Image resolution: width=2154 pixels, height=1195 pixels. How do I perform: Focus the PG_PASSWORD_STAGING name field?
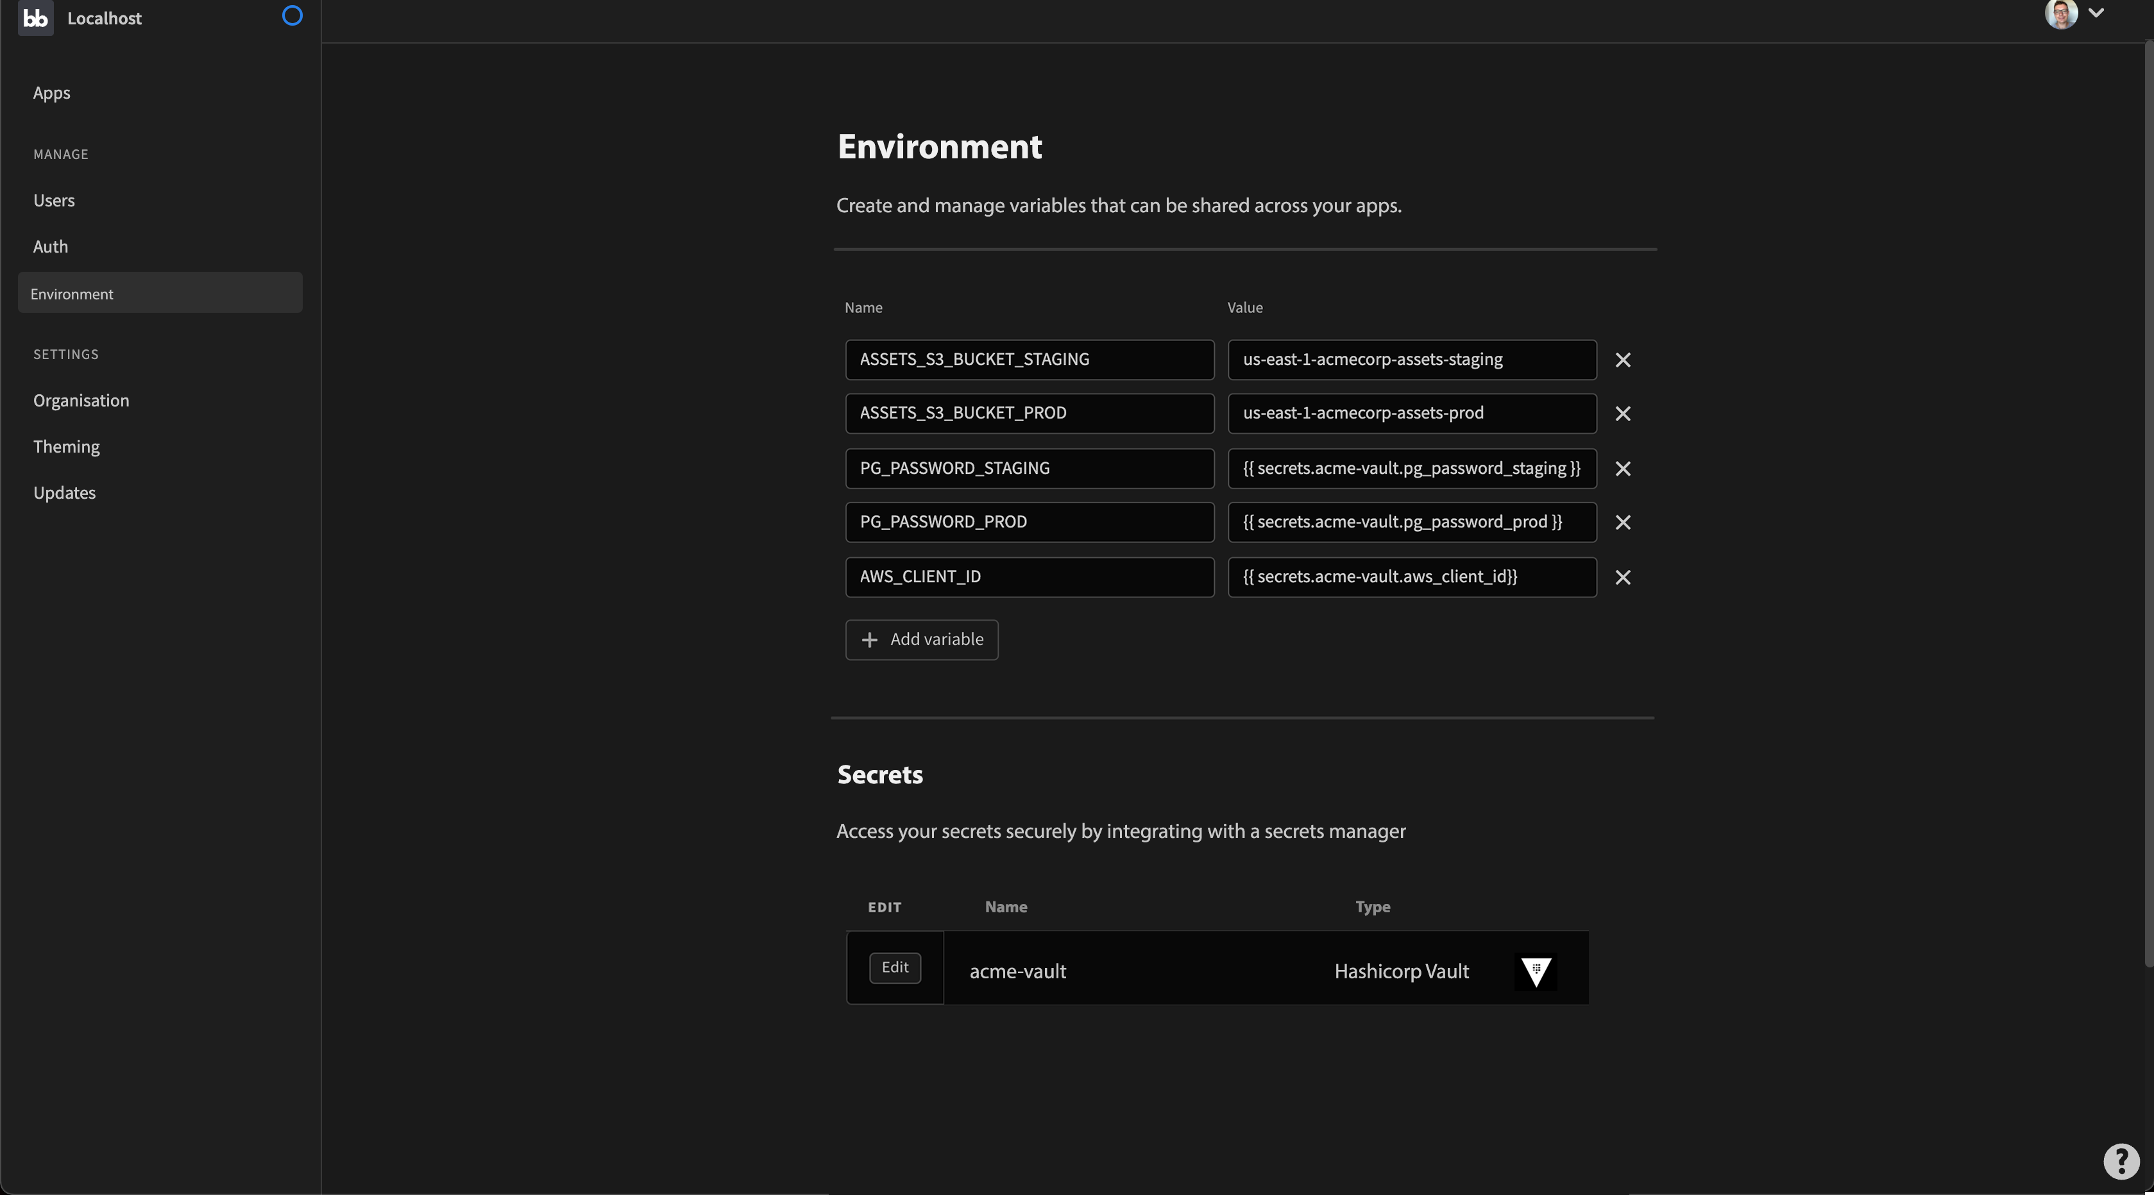click(x=1030, y=468)
